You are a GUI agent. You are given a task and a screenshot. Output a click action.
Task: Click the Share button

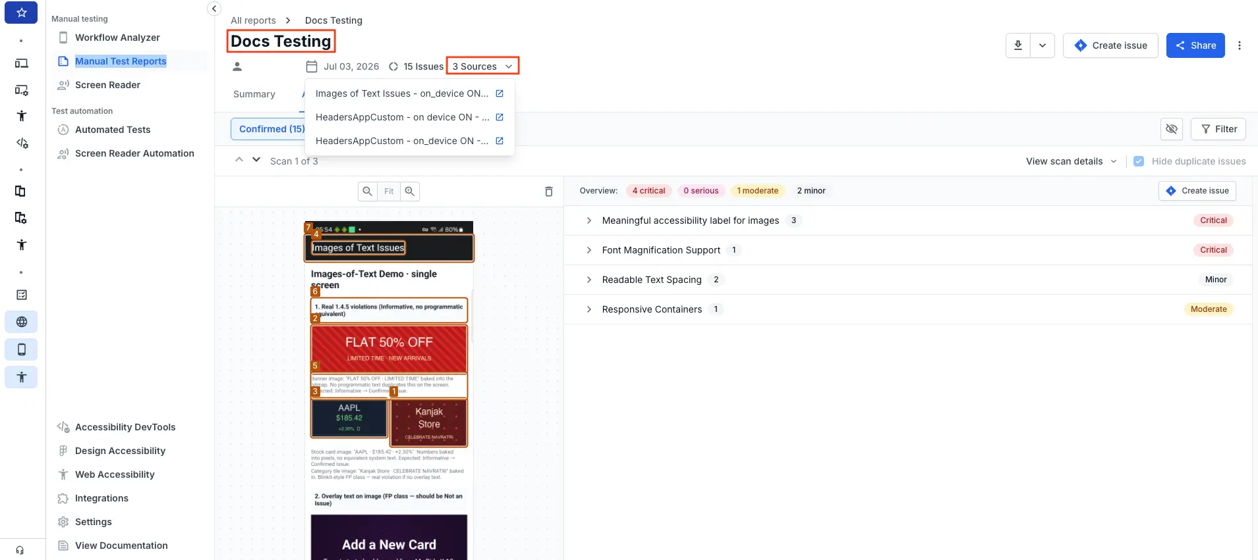(x=1195, y=45)
